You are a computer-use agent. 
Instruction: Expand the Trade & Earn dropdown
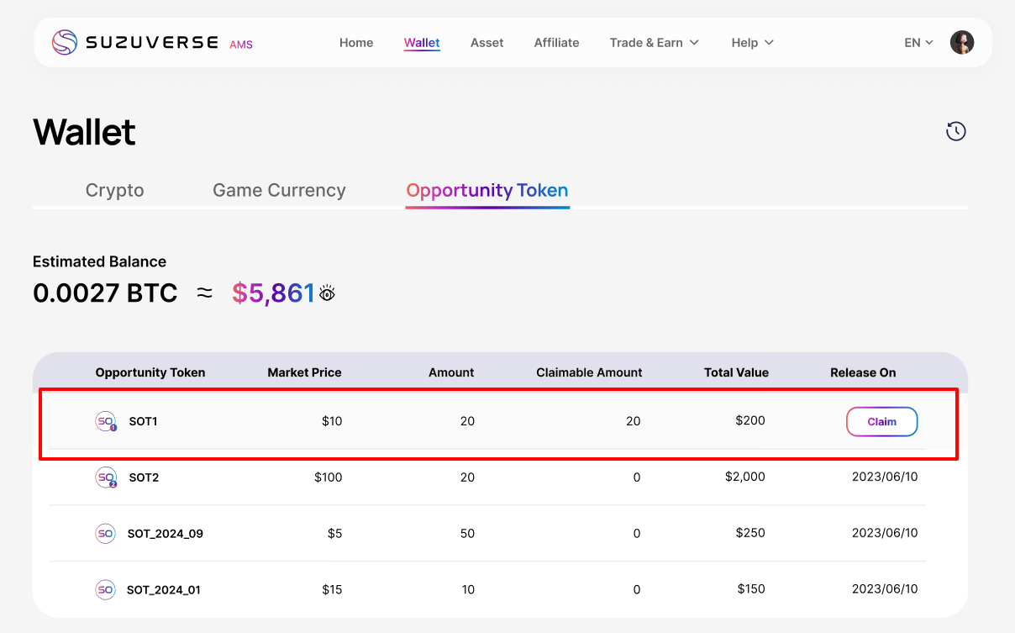654,43
